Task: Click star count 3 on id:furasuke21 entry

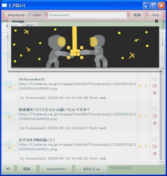Action: pos(146,86)
